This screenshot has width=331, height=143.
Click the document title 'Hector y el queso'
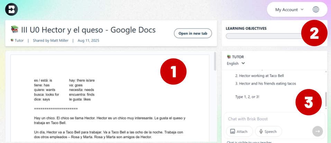(88, 30)
